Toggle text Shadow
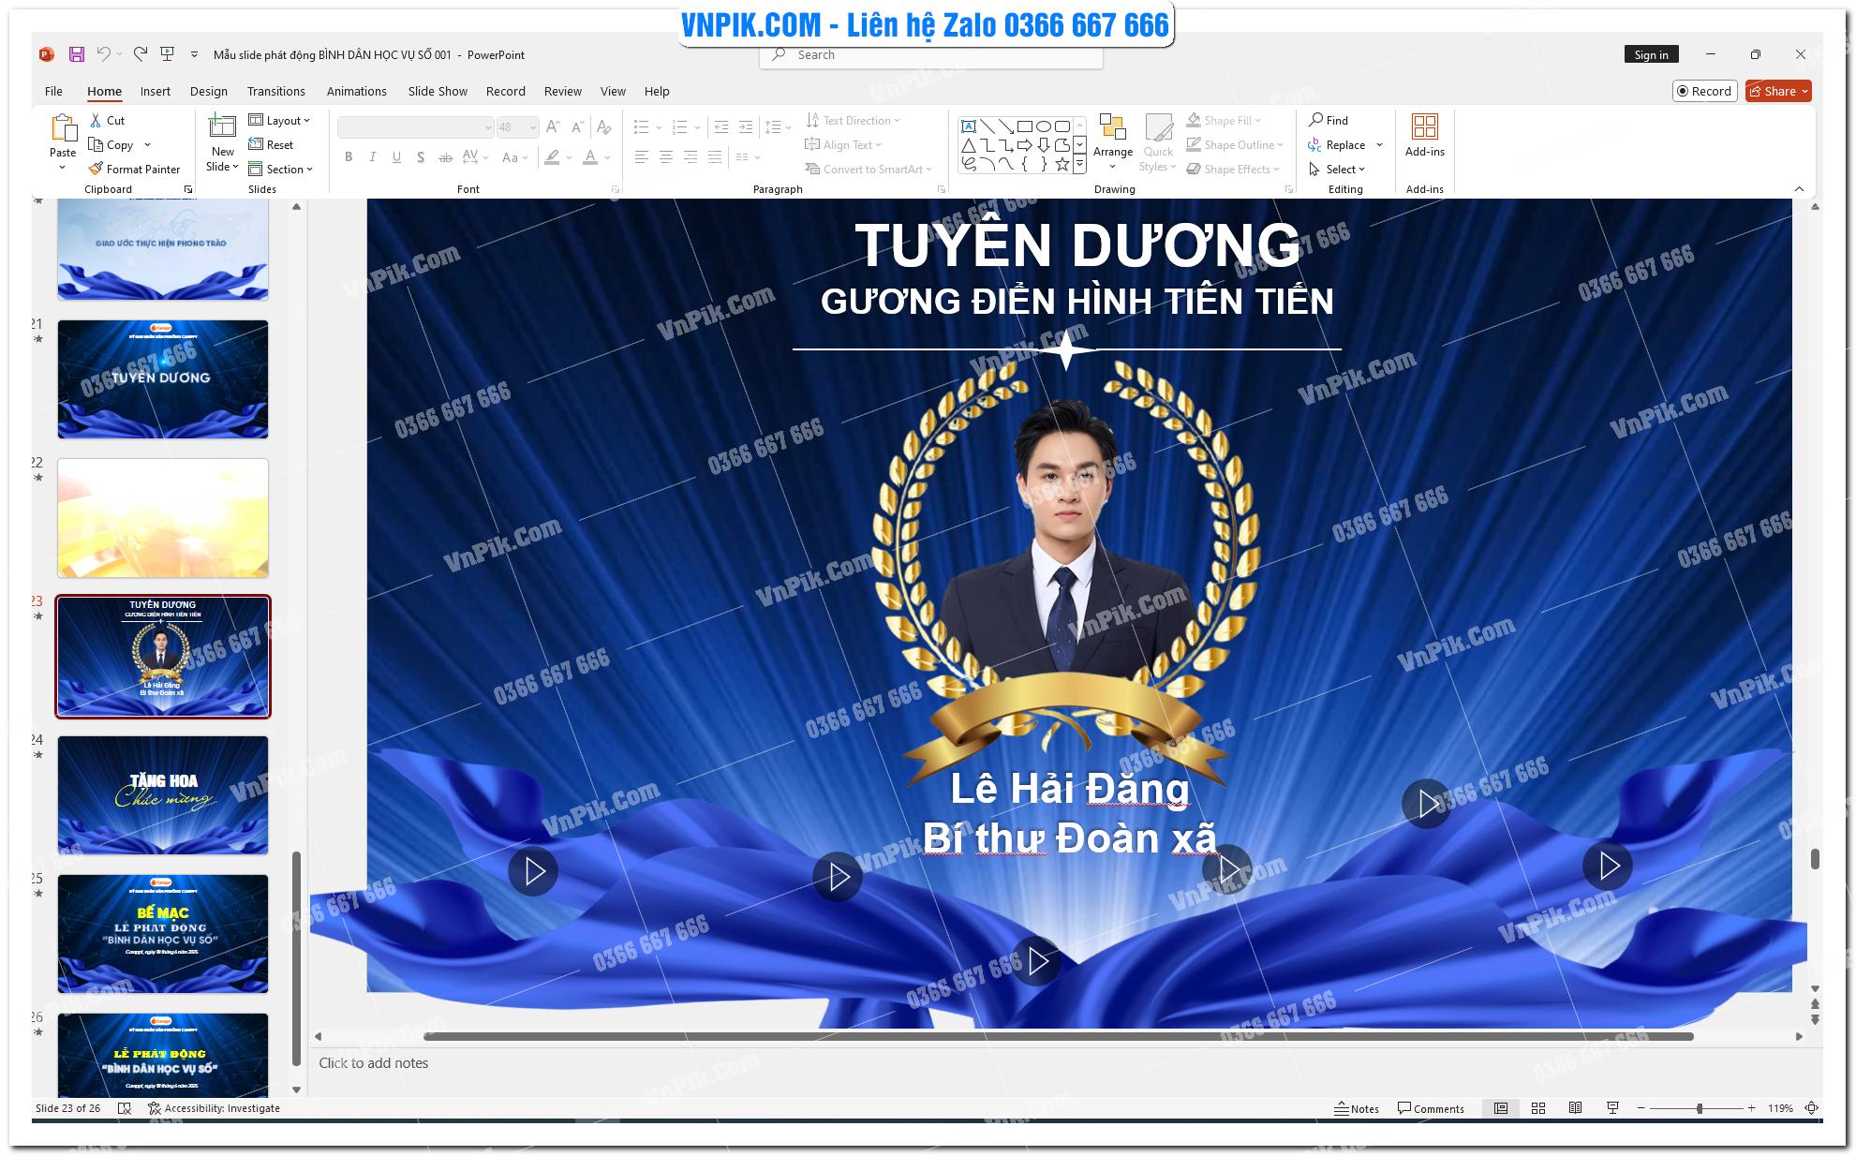The width and height of the screenshot is (1856, 1156). tap(421, 156)
